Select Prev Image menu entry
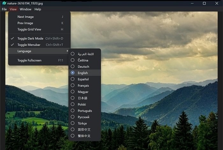This screenshot has height=150, width=223. coord(25,23)
